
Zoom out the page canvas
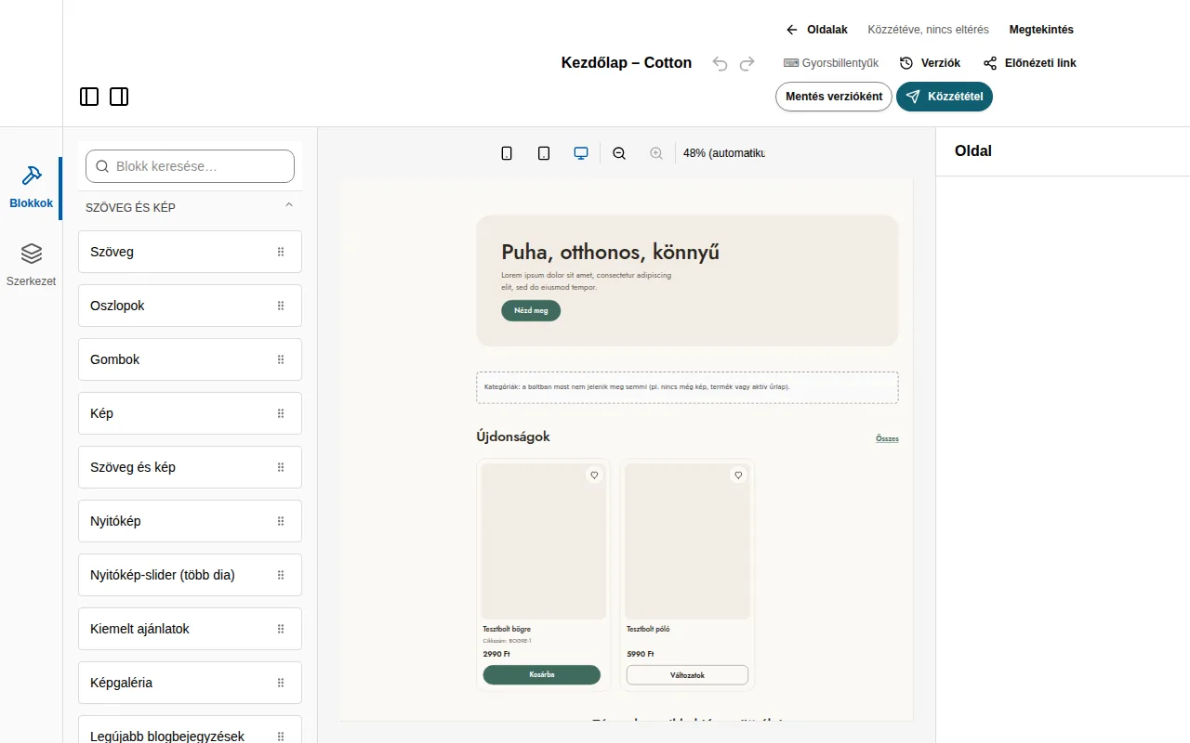pos(619,153)
